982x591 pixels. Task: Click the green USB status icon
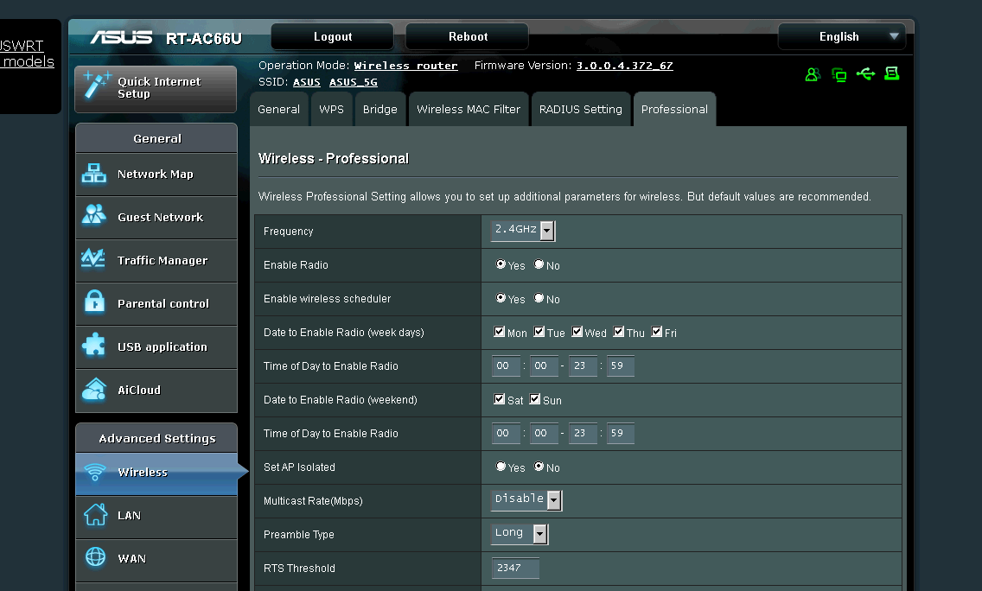coord(865,74)
